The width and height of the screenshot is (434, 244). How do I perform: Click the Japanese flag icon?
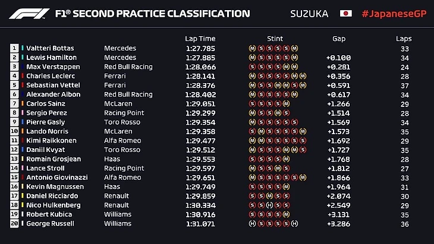(345, 14)
